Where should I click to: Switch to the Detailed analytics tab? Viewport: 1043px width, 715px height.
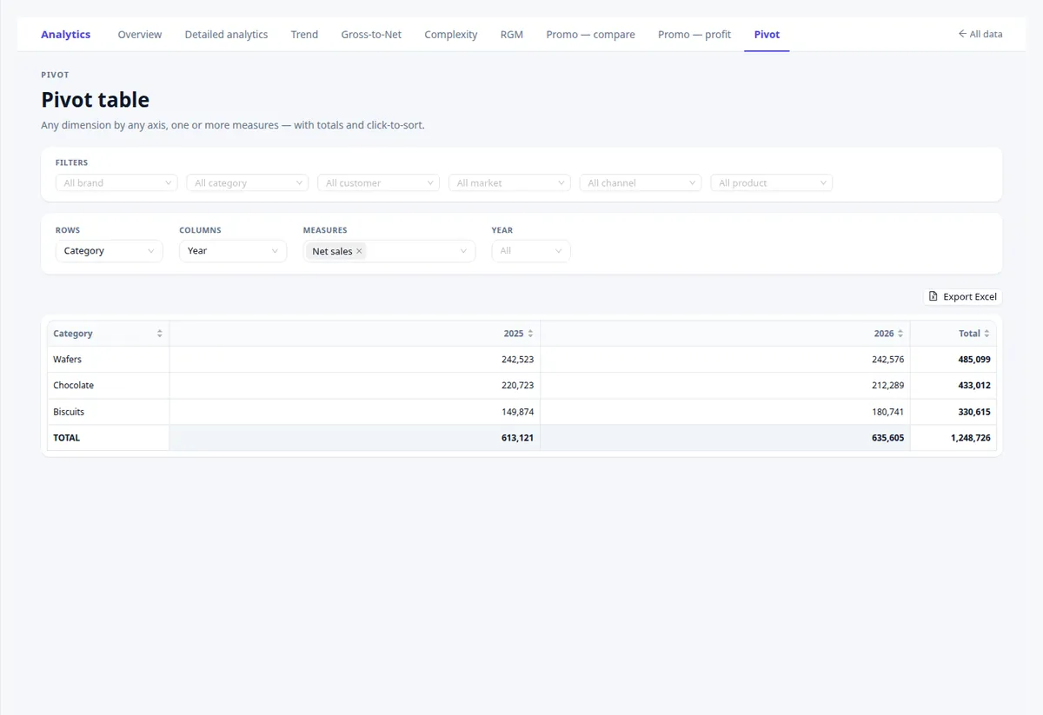(x=226, y=35)
